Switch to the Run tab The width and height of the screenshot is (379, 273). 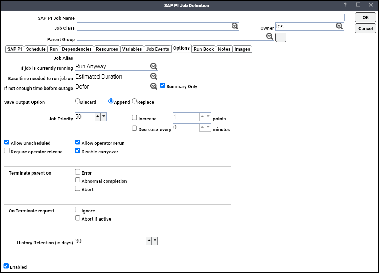point(54,49)
